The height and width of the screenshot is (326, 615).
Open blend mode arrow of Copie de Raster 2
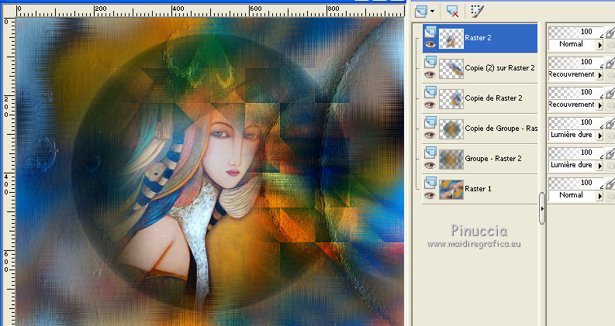(599, 105)
